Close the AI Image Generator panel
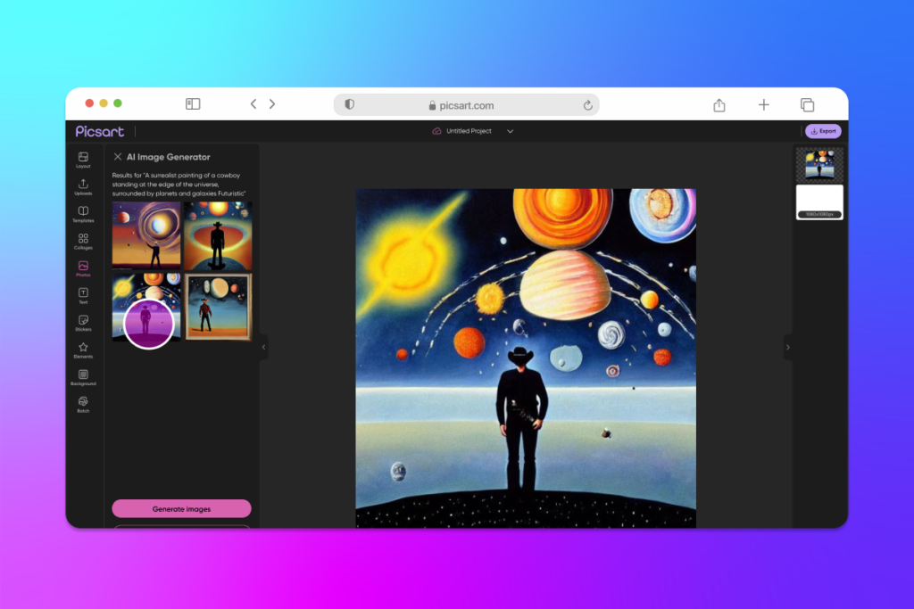914x609 pixels. click(x=117, y=156)
